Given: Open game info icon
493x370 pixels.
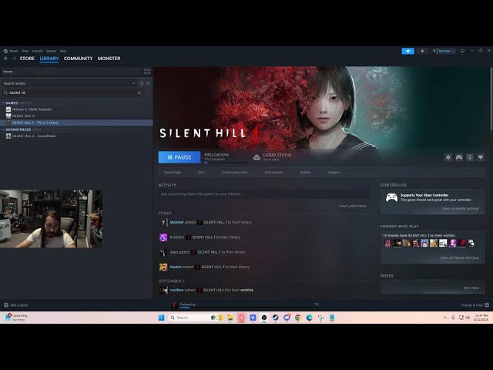Looking at the screenshot, I should [x=470, y=157].
